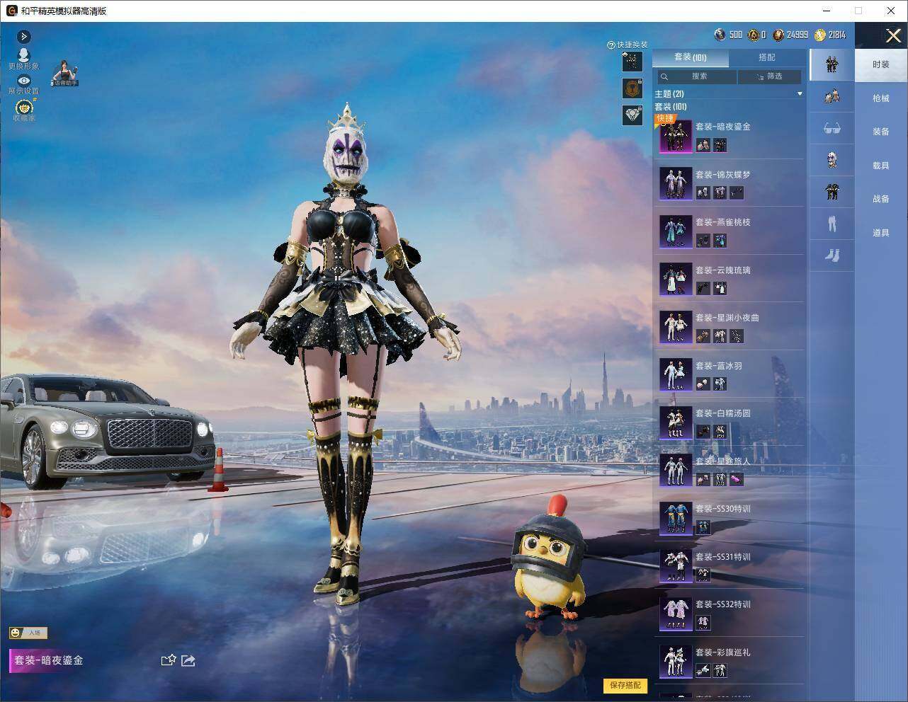The width and height of the screenshot is (908, 702).
Task: Open the headwear mask category icon
Action: pos(832,160)
